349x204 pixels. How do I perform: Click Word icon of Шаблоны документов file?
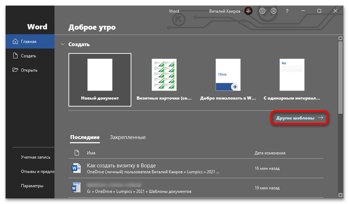coord(76,188)
